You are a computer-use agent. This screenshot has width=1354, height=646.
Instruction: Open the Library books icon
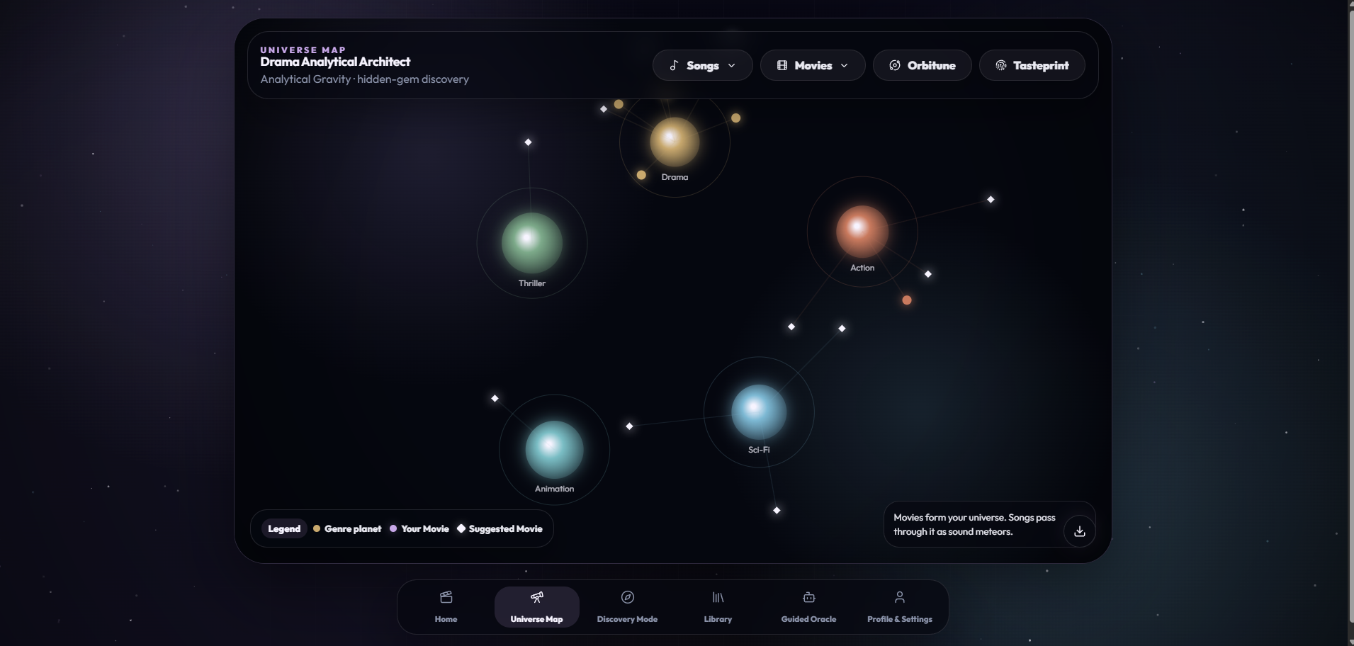(x=718, y=597)
